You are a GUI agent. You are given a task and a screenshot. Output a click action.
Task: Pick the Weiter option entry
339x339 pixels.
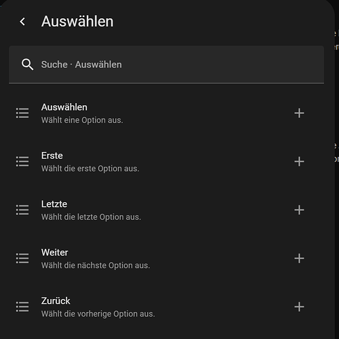pos(166,258)
